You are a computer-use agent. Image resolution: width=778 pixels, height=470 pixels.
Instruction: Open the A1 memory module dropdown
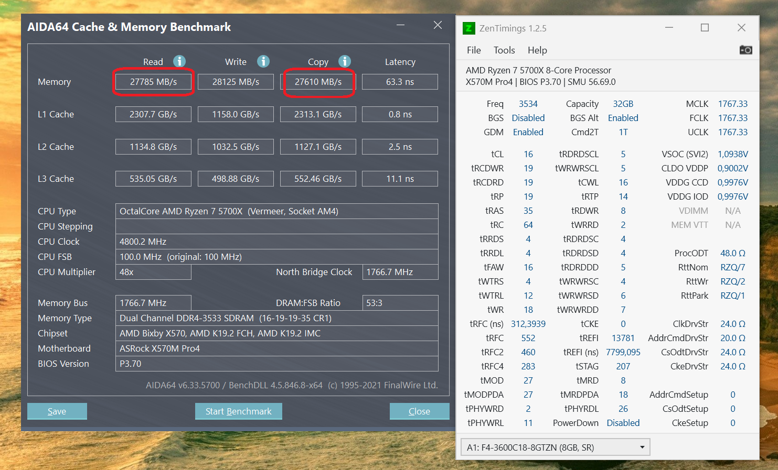[555, 447]
